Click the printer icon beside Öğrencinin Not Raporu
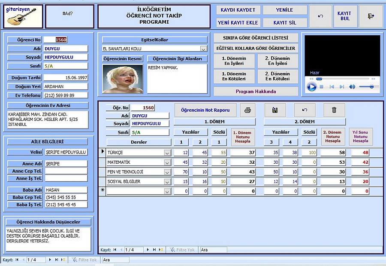Viewport: 386px width, 266px height. [x=247, y=110]
